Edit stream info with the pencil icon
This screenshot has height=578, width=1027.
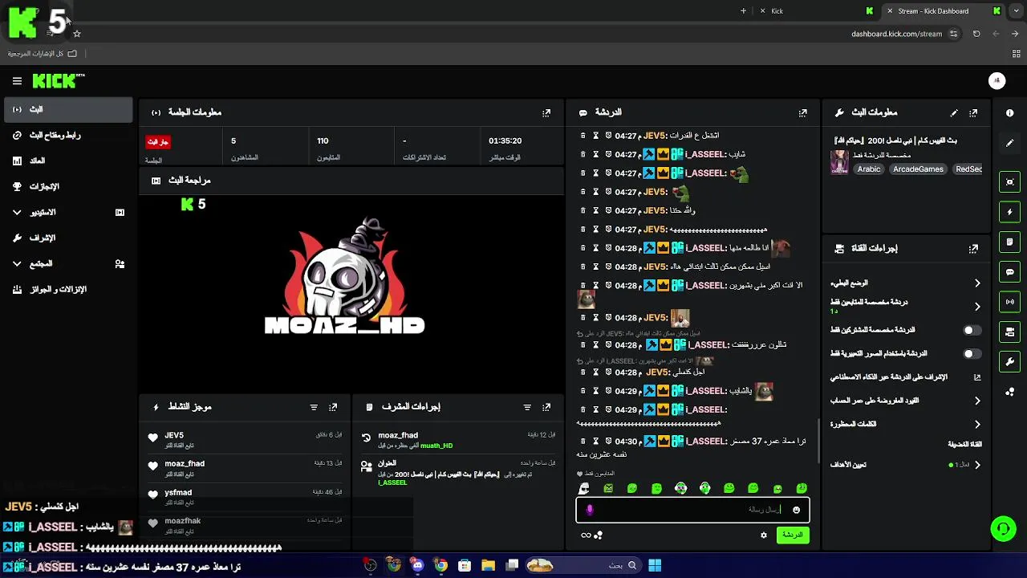click(954, 113)
